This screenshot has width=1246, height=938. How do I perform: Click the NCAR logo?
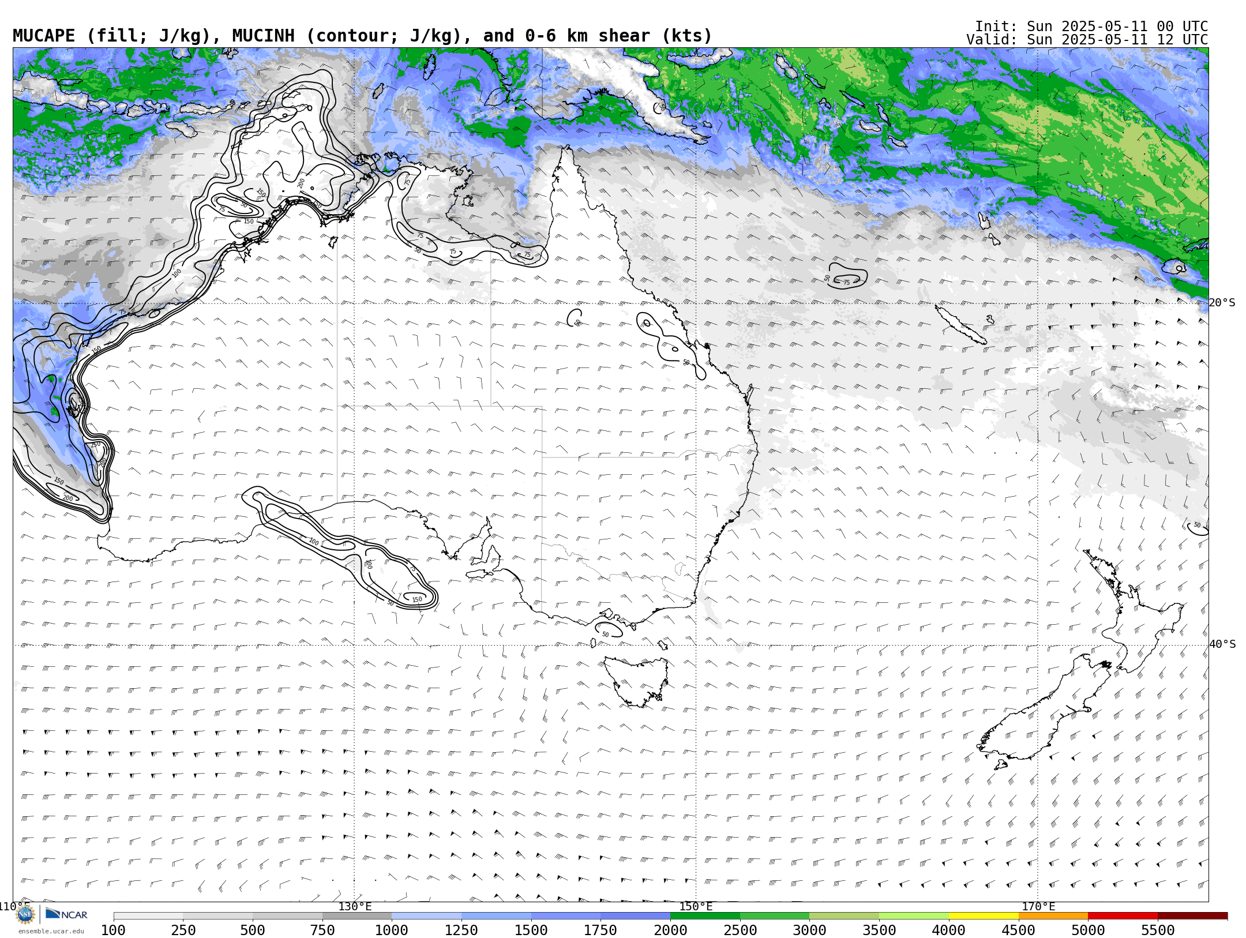[x=66, y=914]
